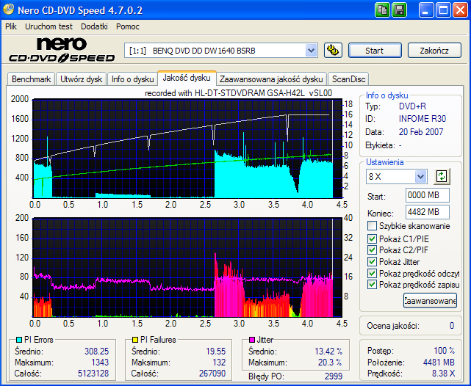Enable the Szybkie skanowanie checkbox
The width and height of the screenshot is (471, 386).
372,226
